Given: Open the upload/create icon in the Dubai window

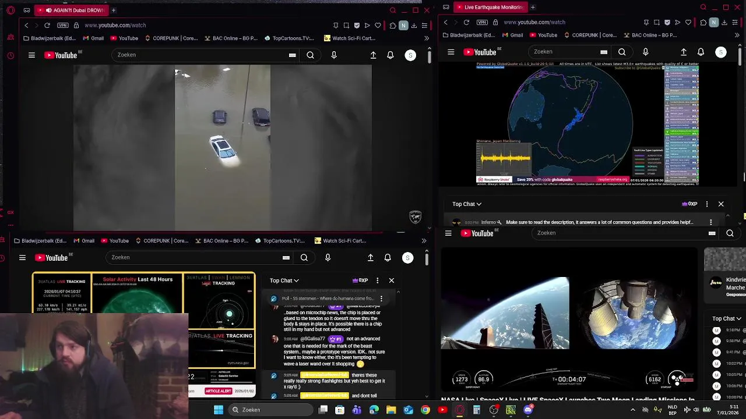Looking at the screenshot, I should [x=373, y=55].
